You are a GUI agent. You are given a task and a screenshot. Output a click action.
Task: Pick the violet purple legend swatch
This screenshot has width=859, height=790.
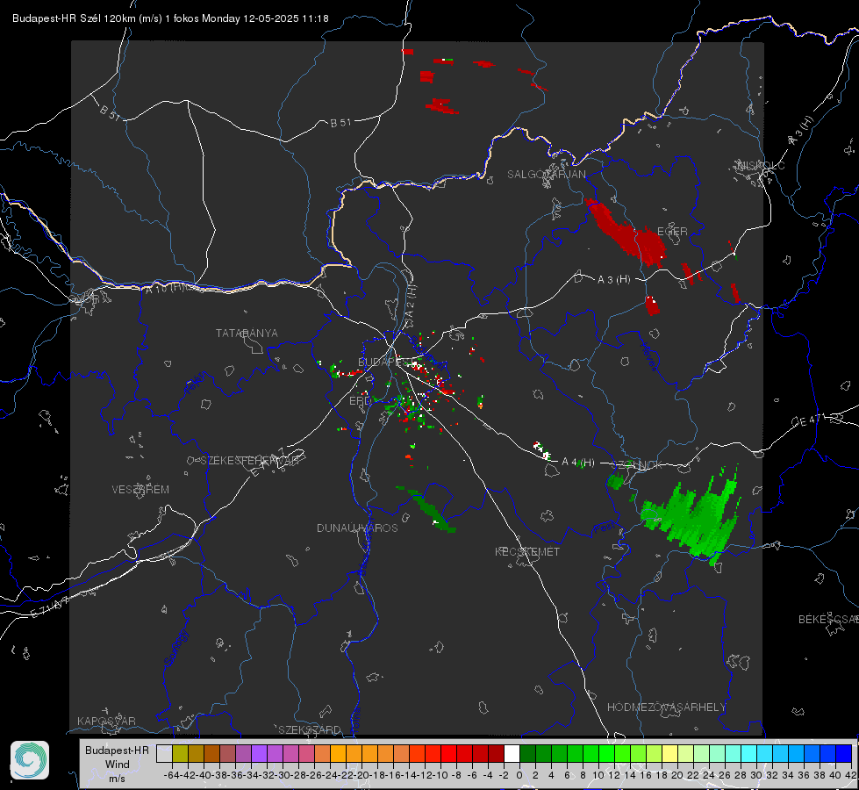259,753
